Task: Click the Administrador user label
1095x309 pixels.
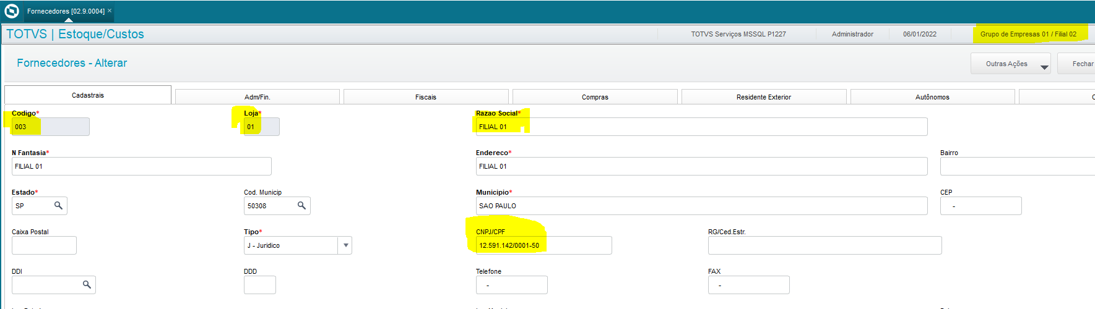Action: 852,34
